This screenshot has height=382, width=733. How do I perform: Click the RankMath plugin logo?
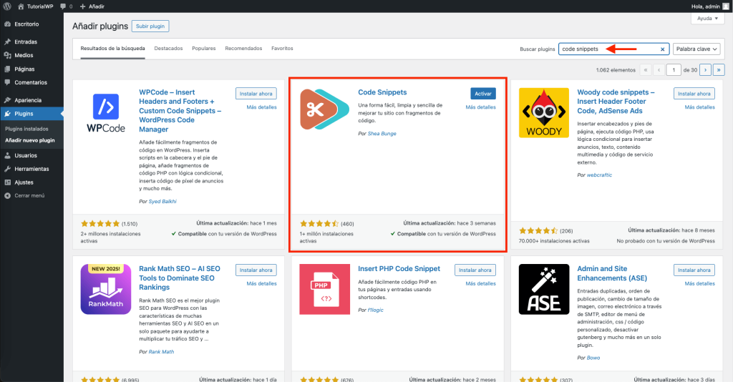pos(106,290)
